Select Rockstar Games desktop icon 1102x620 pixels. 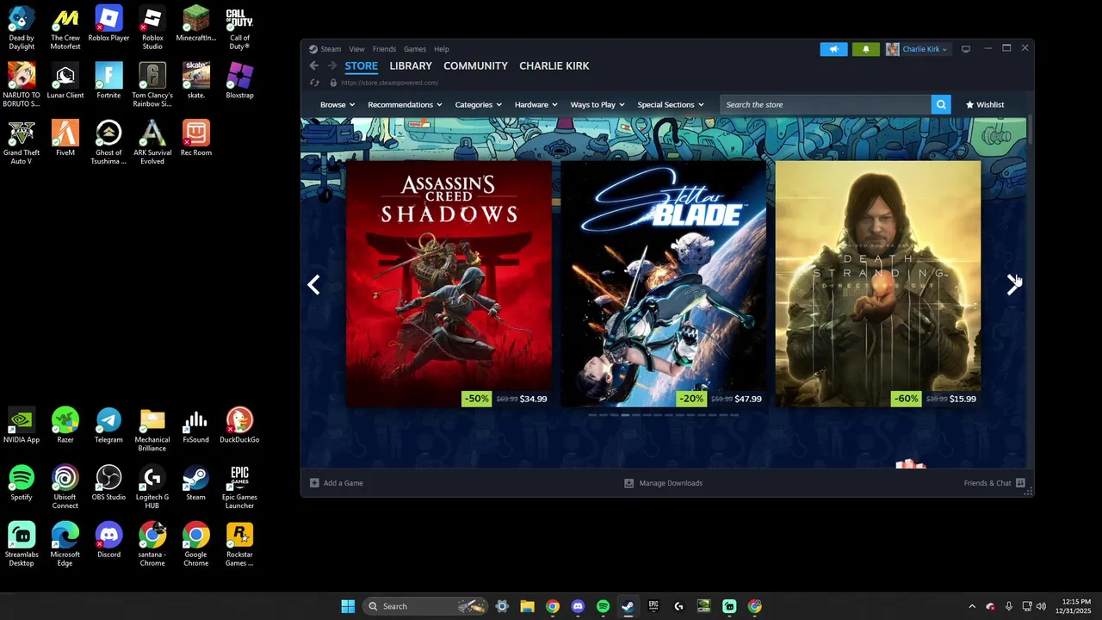point(239,545)
